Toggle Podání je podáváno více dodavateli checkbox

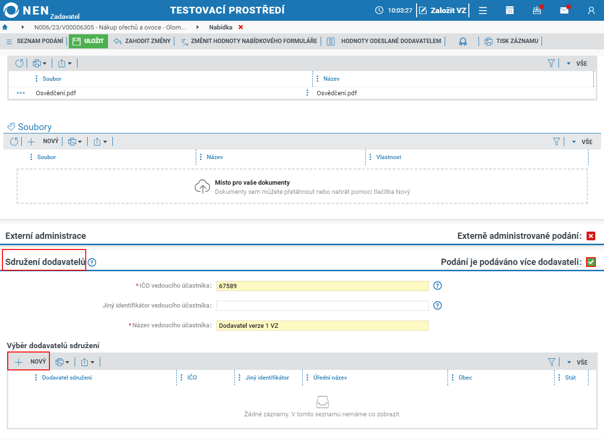click(591, 262)
